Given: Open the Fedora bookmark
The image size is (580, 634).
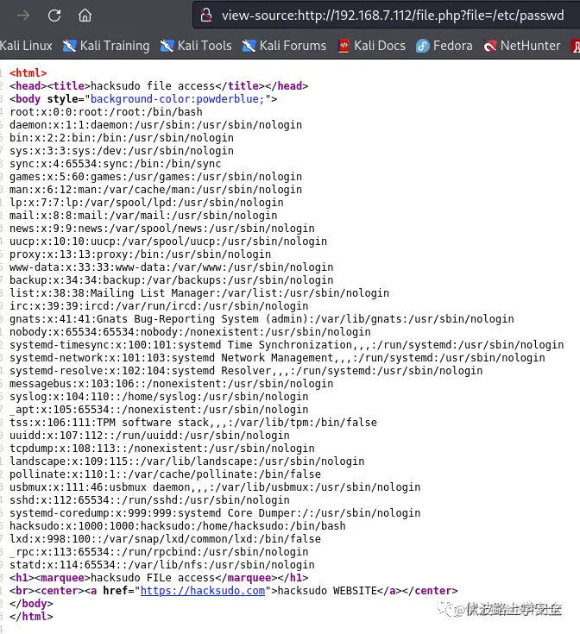Looking at the screenshot, I should [x=444, y=46].
